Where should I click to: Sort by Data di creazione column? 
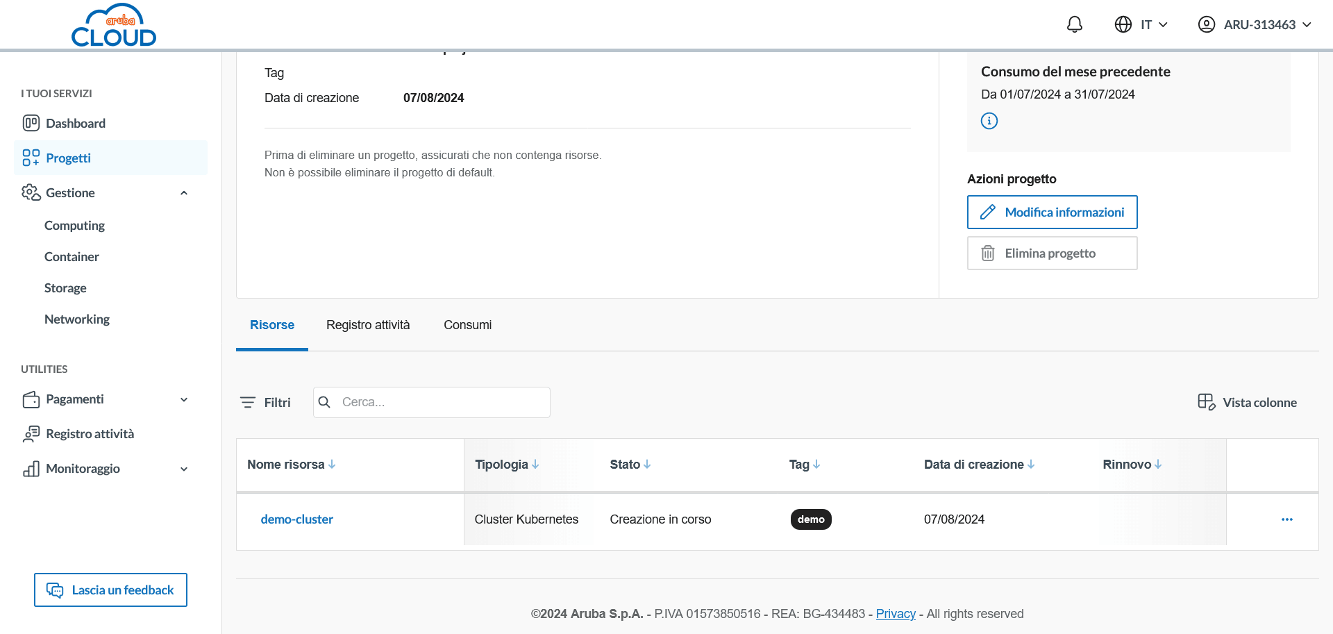tap(979, 465)
